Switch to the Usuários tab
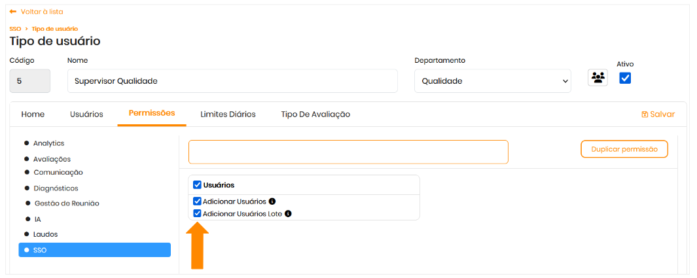 (86, 114)
